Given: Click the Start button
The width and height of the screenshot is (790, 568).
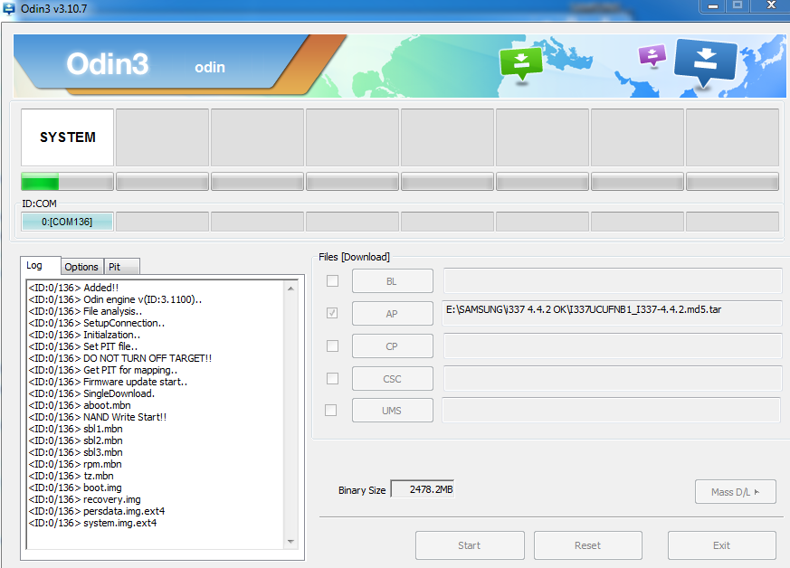Looking at the screenshot, I should point(470,545).
